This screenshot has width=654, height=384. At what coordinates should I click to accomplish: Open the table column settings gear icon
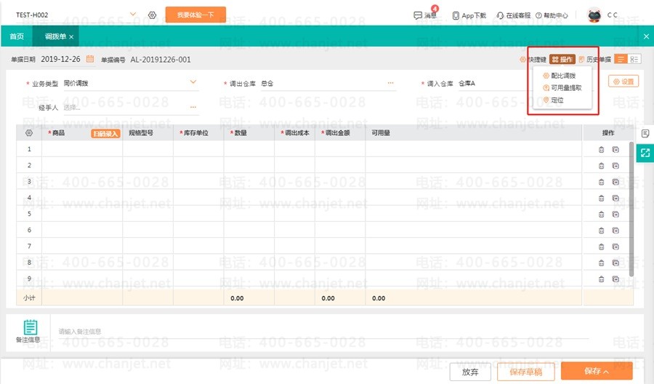coord(29,133)
